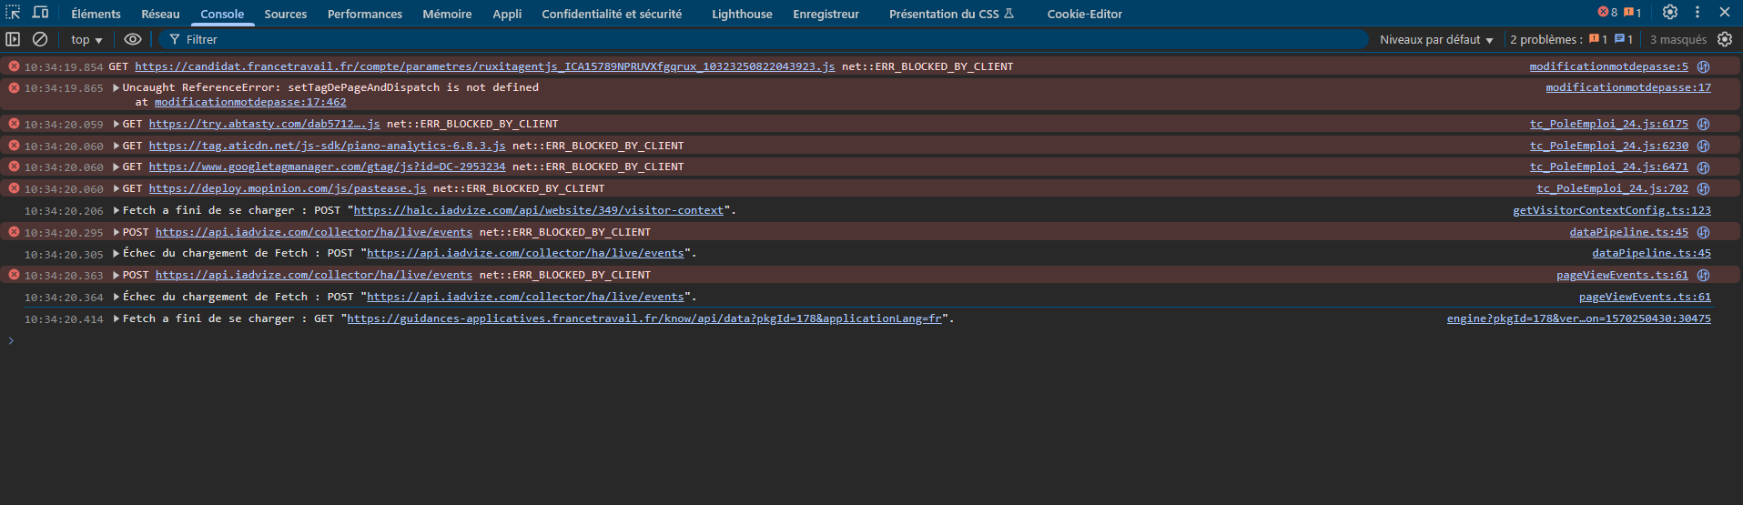This screenshot has height=505, width=1743.
Task: Click the '3 masqués' hidden messages label
Action: click(x=1678, y=39)
